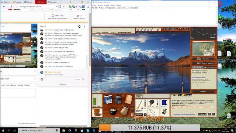This screenshot has height=133, width=236.
Task: Open the tackle box in game inventory
Action: tap(108, 99)
